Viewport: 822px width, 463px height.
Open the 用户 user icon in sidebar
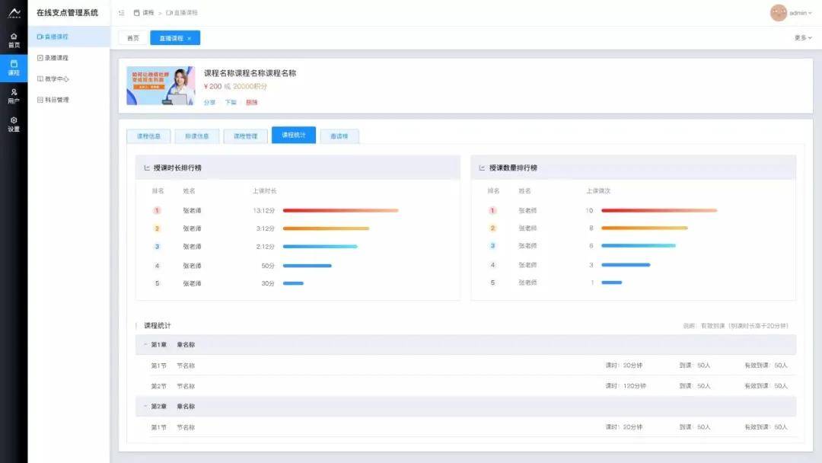coord(14,92)
